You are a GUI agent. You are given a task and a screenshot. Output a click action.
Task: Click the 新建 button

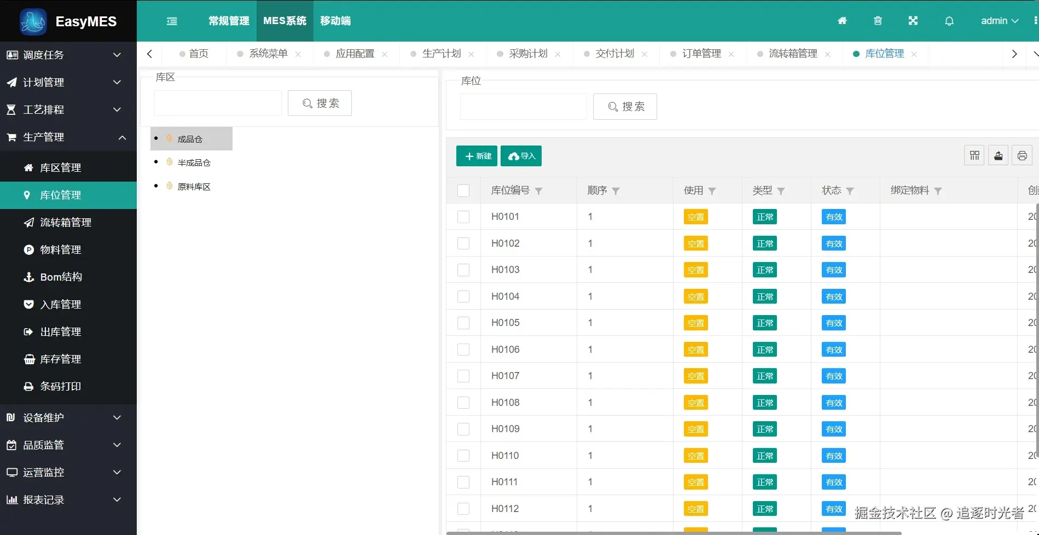tap(477, 156)
